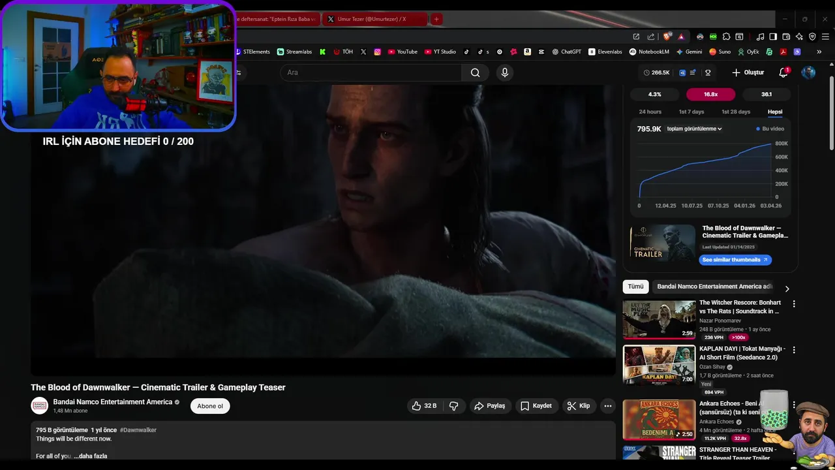Open more actions three-dot menu under video
The image size is (835, 470).
coord(608,406)
